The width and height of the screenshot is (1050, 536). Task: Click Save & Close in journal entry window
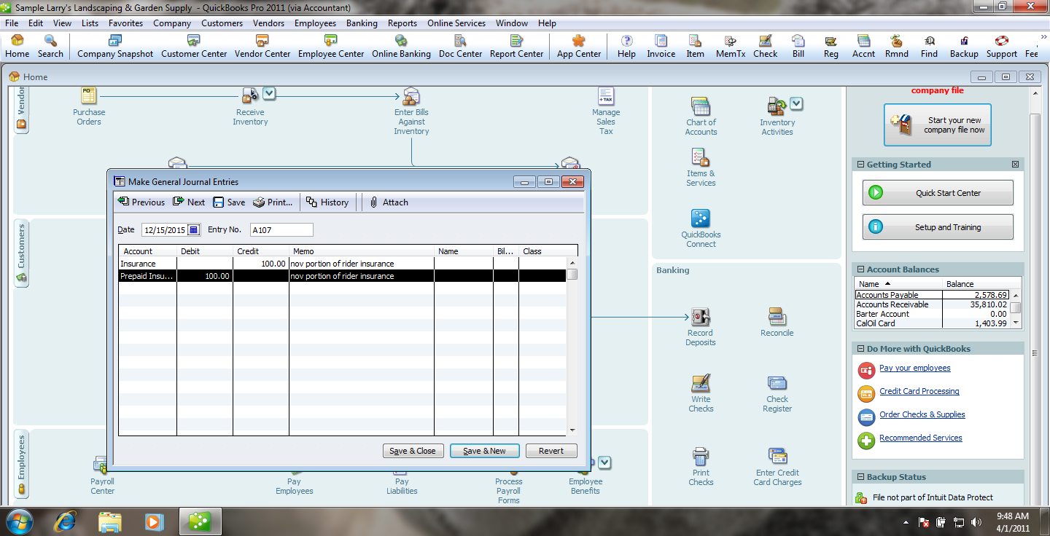click(x=413, y=451)
